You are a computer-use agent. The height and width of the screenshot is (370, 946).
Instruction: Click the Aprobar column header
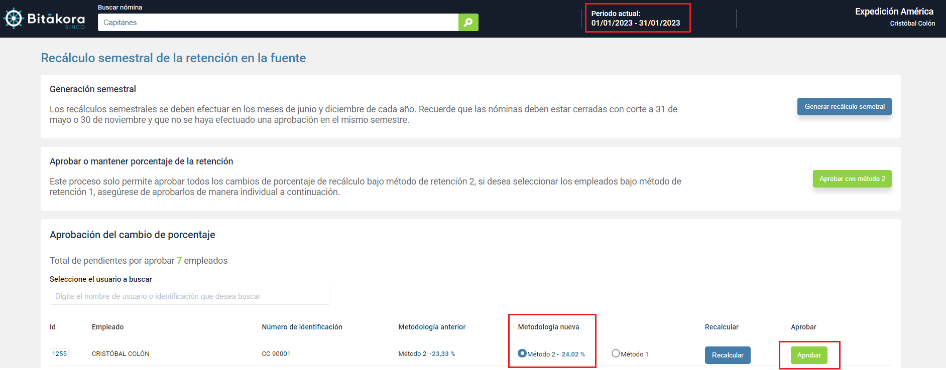(803, 327)
